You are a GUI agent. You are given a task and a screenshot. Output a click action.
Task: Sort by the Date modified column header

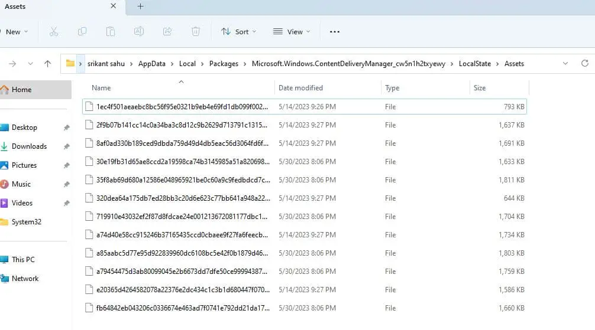coord(300,88)
